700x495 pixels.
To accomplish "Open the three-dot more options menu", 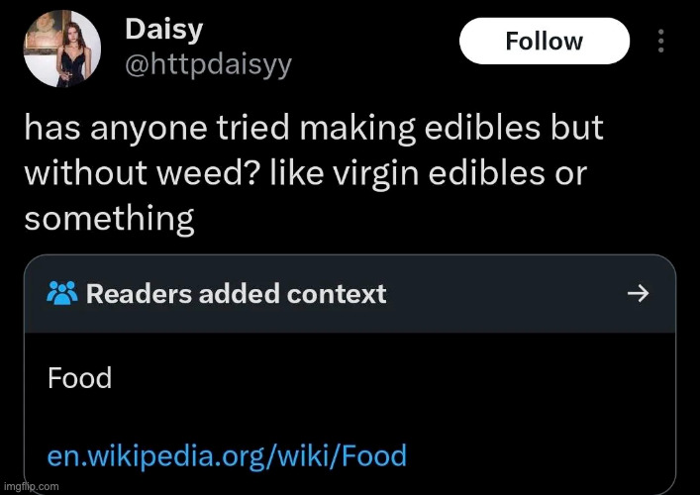I will click(661, 41).
